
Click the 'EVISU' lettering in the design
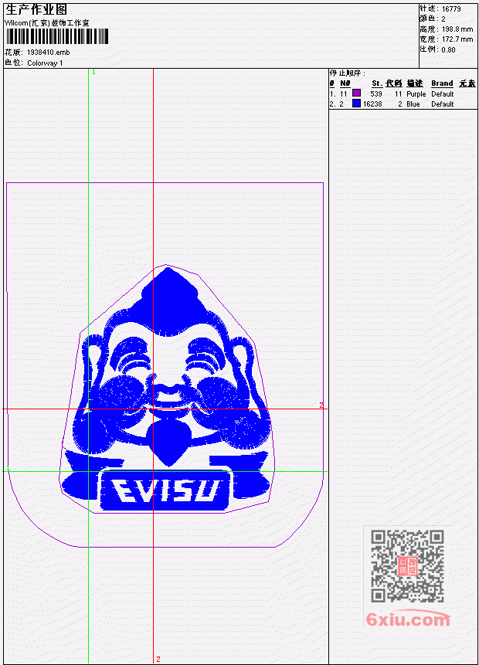click(165, 490)
